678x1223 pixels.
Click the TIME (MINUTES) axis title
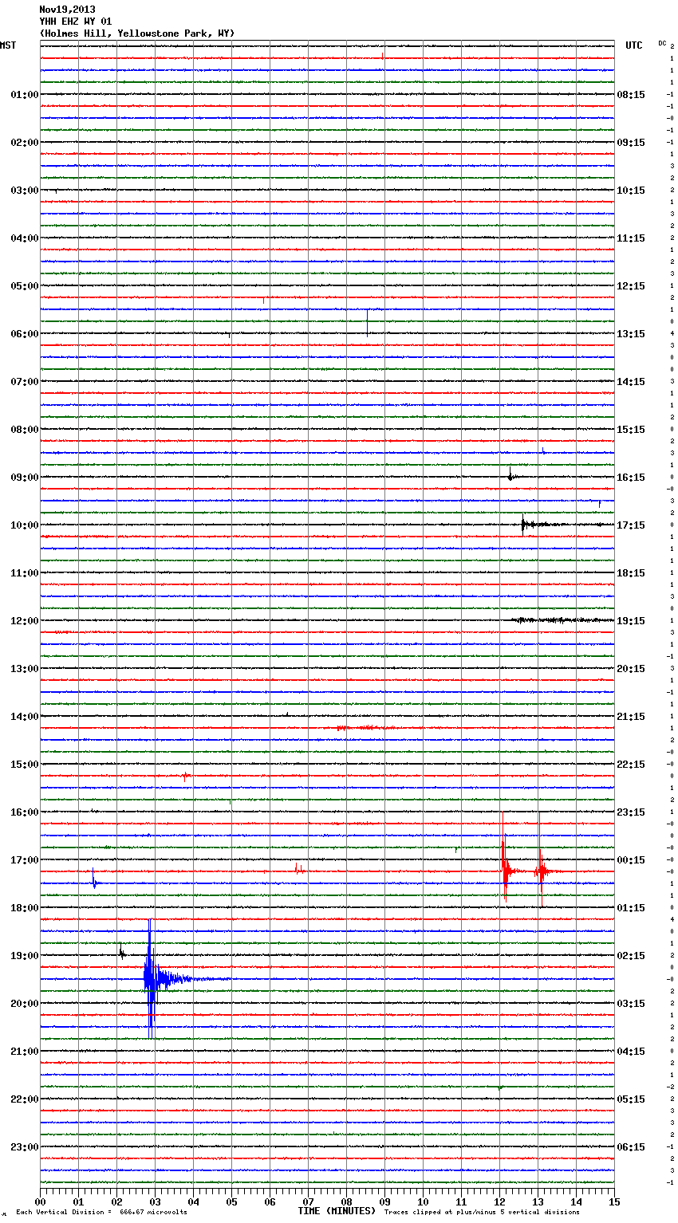click(337, 1211)
